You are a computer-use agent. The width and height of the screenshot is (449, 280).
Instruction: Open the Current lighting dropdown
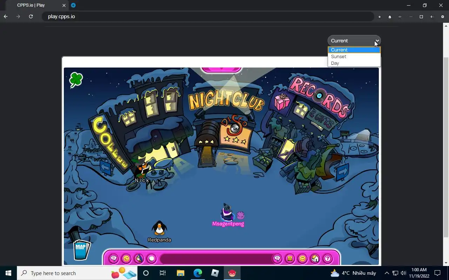[x=354, y=41]
